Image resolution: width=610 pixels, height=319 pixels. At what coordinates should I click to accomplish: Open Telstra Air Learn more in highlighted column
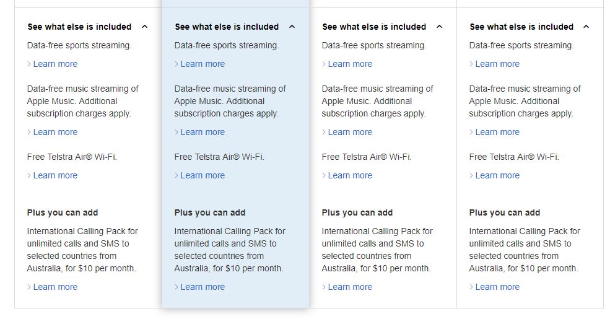(200, 175)
